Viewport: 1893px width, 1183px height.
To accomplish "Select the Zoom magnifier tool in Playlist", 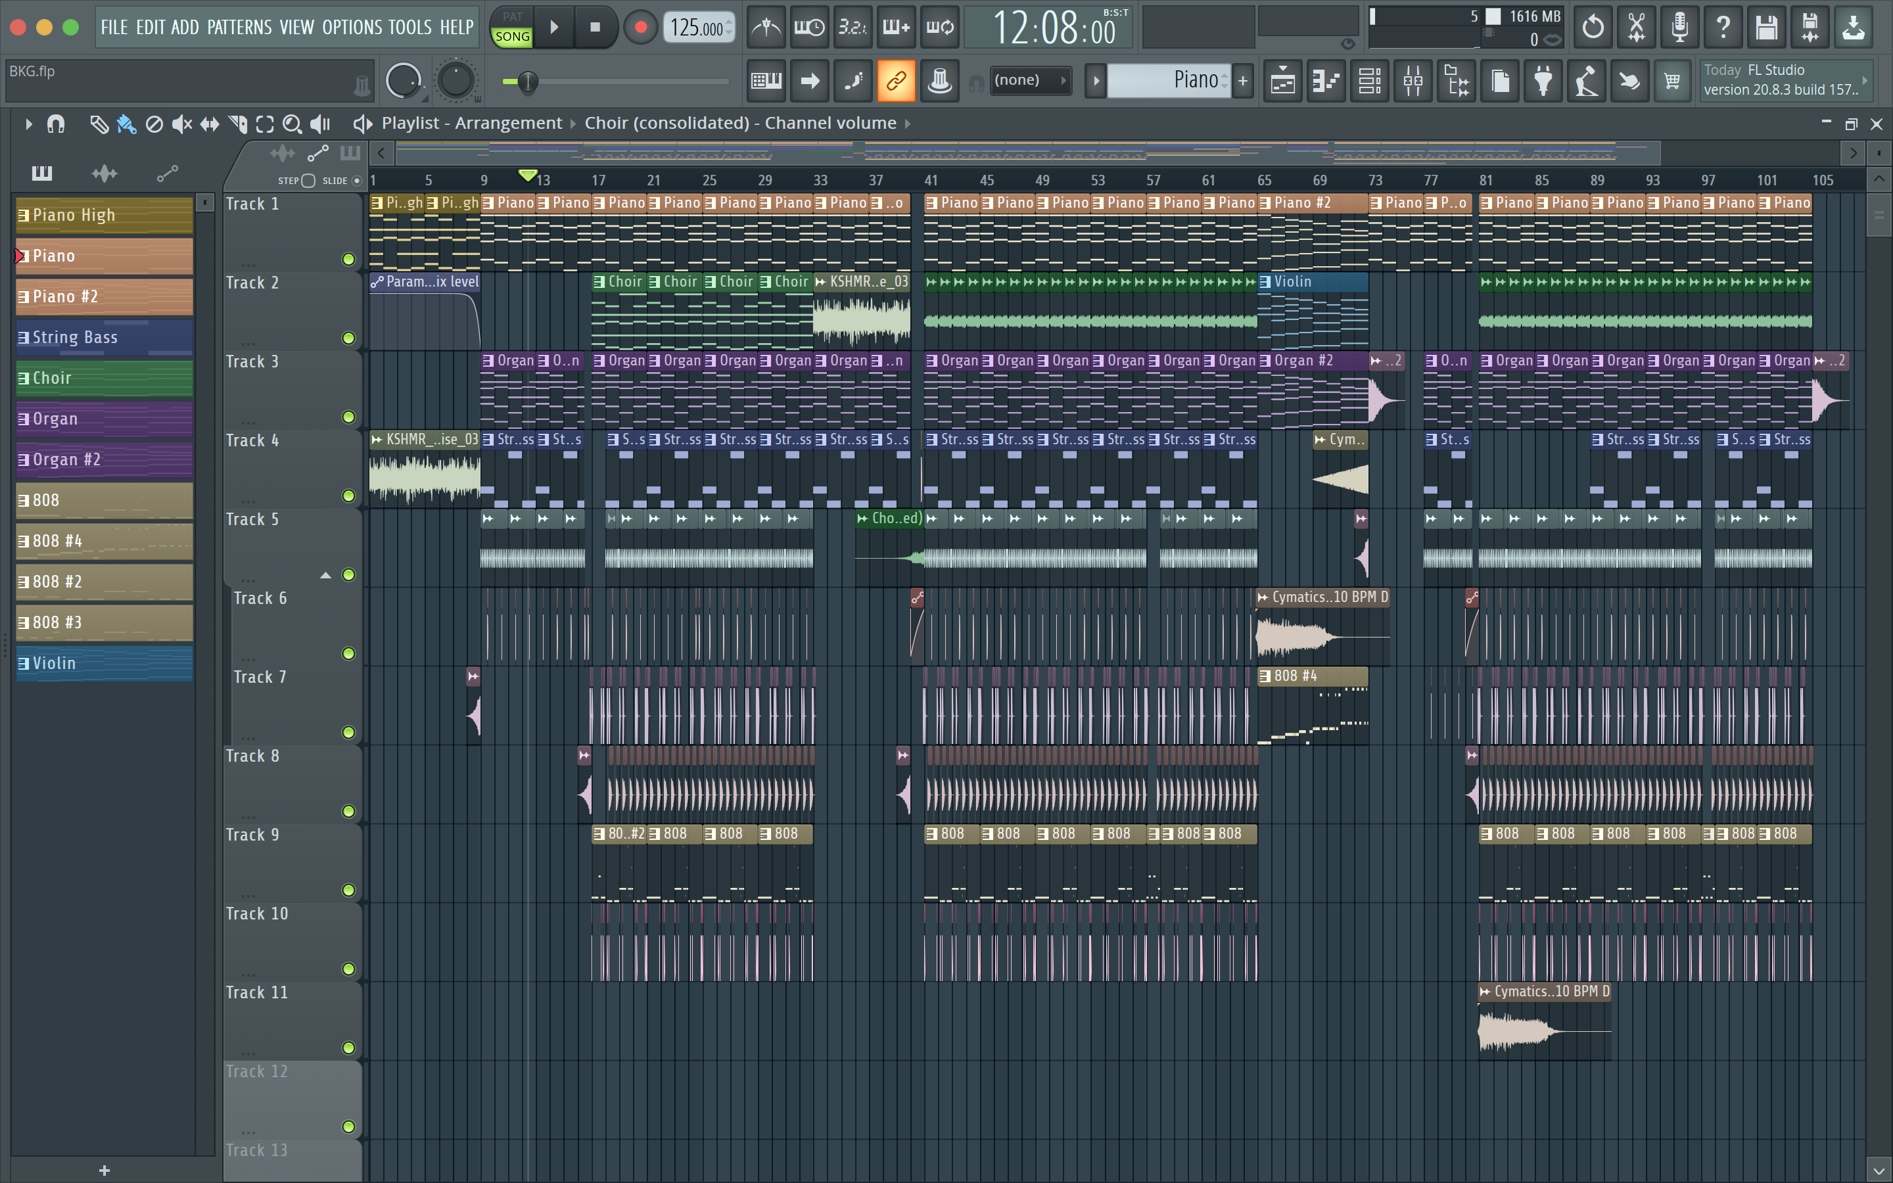I will coord(292,124).
